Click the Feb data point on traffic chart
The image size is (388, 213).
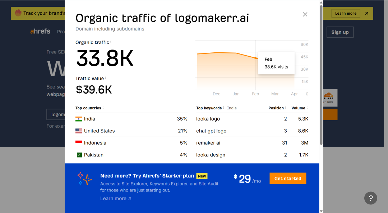[256, 58]
